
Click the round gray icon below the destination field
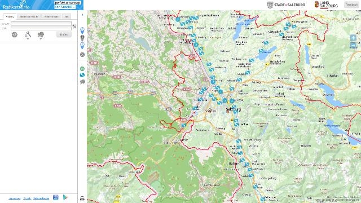coord(15,35)
